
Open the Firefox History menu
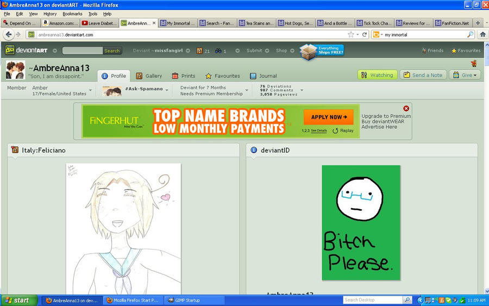[50, 14]
